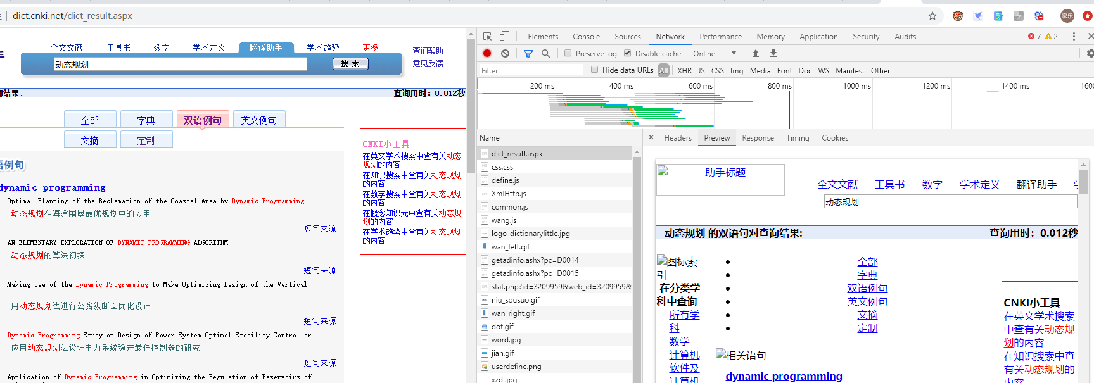This screenshot has width=1094, height=383.
Task: Open Online throttling dropdown
Action: pyautogui.click(x=715, y=54)
